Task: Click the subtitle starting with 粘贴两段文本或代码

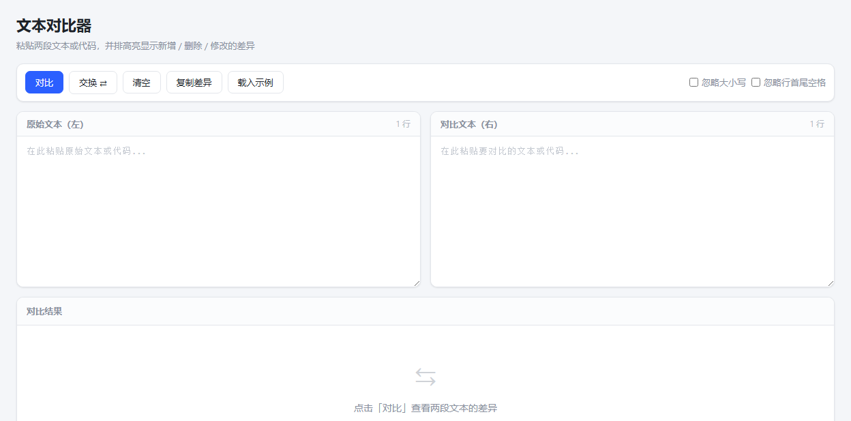Action: click(x=136, y=46)
